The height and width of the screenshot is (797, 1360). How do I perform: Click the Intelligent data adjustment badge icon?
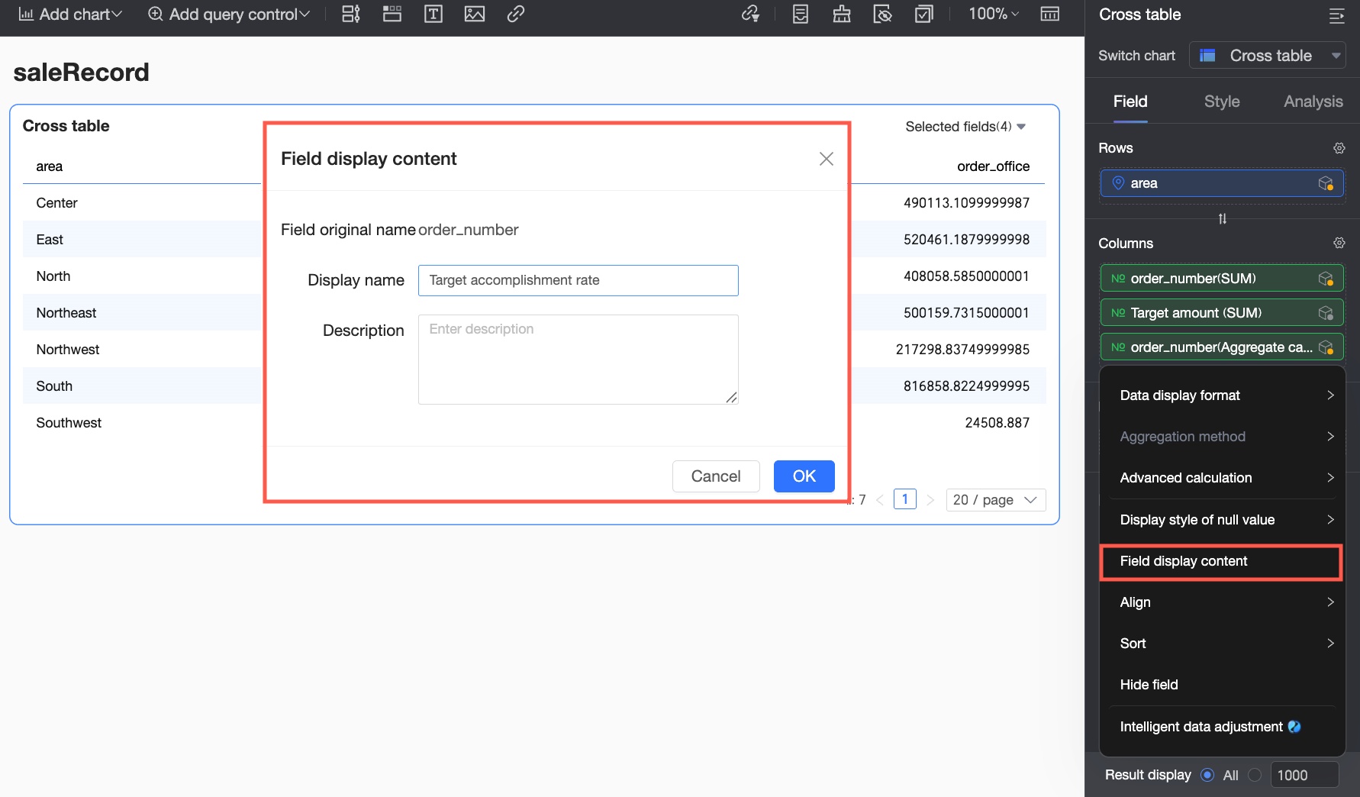pyautogui.click(x=1294, y=727)
